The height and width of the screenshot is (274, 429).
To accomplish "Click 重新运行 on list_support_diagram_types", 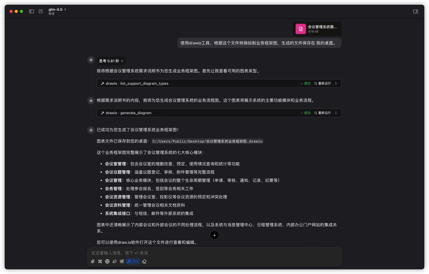I will point(324,83).
